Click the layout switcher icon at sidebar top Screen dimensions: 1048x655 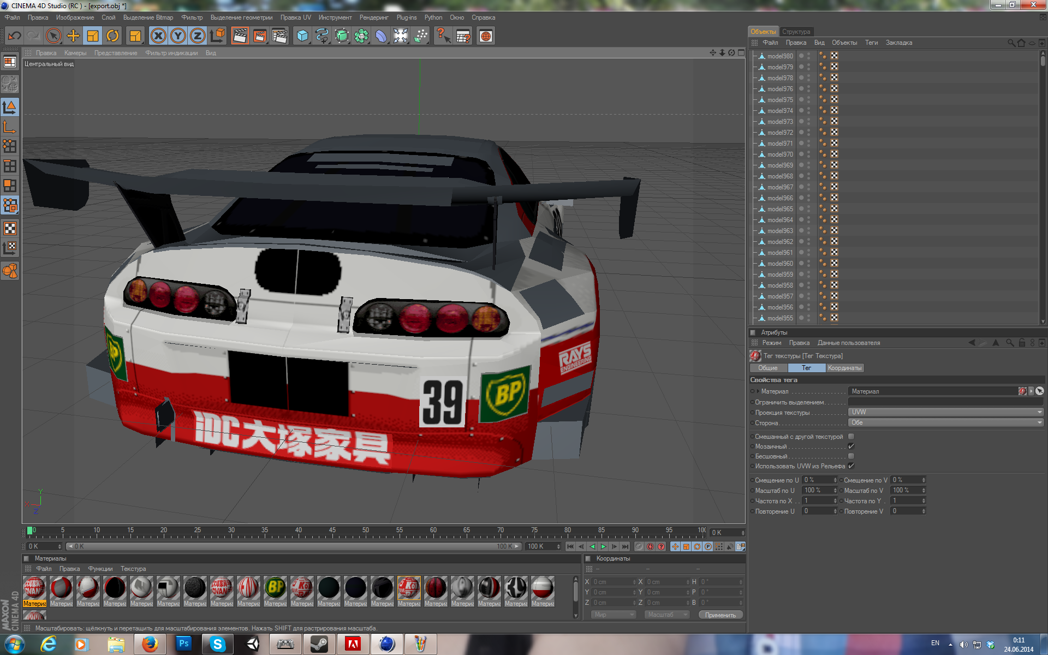(10, 62)
